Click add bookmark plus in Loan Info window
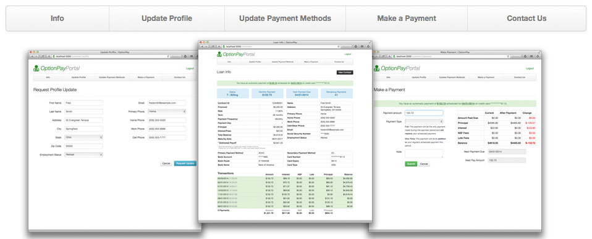The height and width of the screenshot is (239, 592). pyautogui.click(x=219, y=46)
